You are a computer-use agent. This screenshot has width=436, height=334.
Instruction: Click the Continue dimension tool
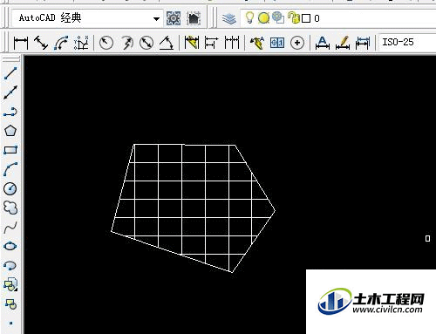pyautogui.click(x=232, y=43)
